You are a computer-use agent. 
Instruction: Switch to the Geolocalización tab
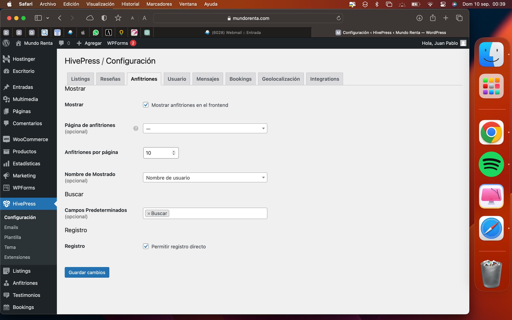[x=281, y=79]
